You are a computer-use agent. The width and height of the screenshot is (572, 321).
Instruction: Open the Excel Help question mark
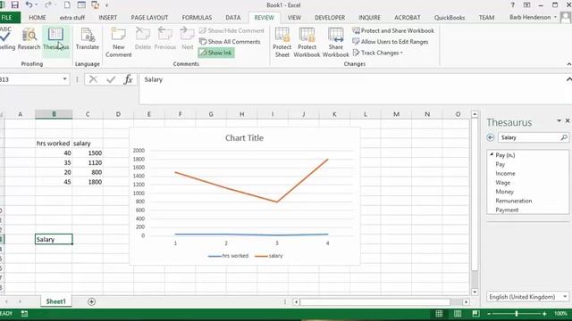[512, 4]
